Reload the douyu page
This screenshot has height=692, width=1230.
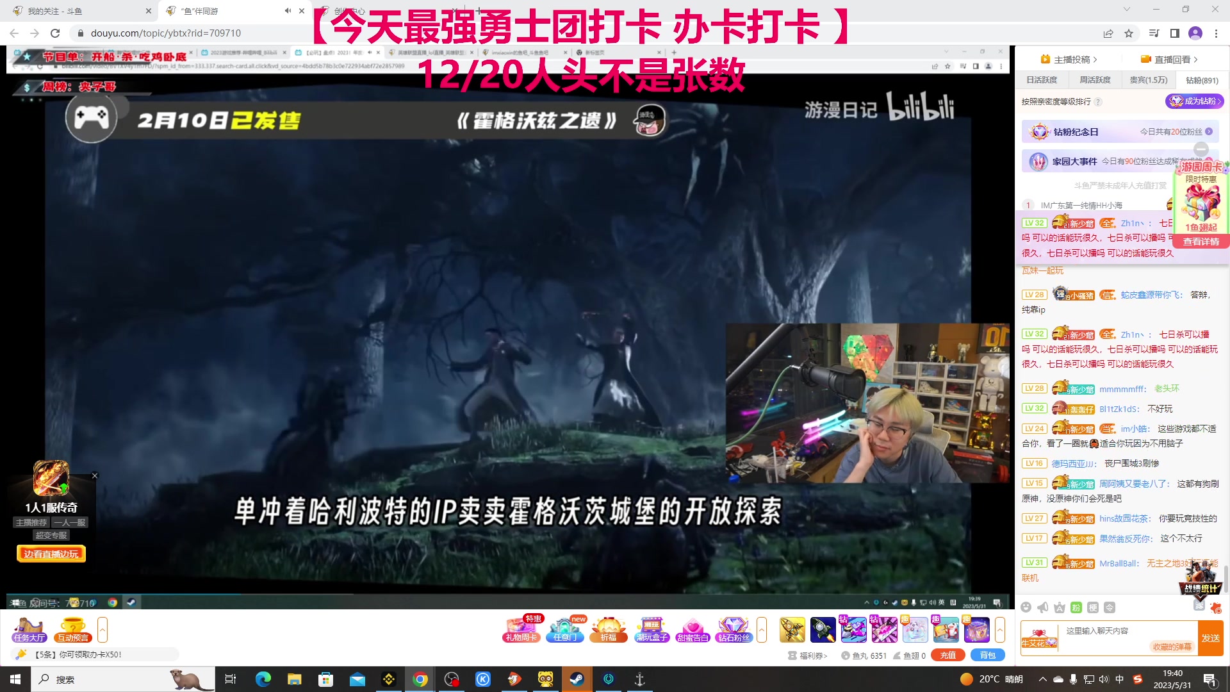pyautogui.click(x=55, y=33)
